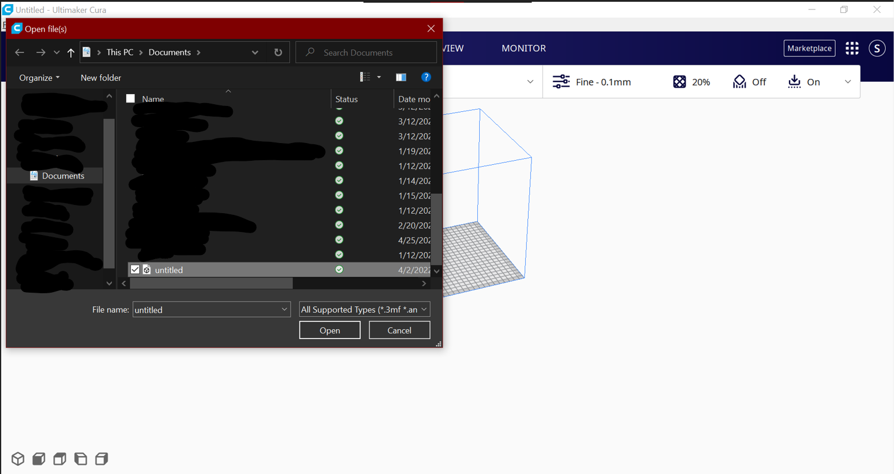
Task: Open the S account avatar
Action: pyautogui.click(x=877, y=48)
